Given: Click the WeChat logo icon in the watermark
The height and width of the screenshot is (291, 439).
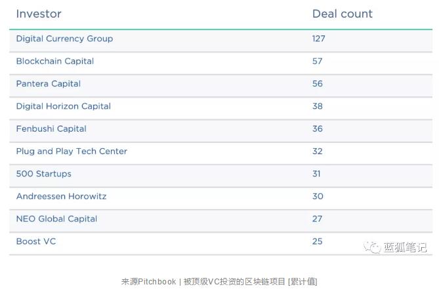Looking at the screenshot, I should coord(373,247).
